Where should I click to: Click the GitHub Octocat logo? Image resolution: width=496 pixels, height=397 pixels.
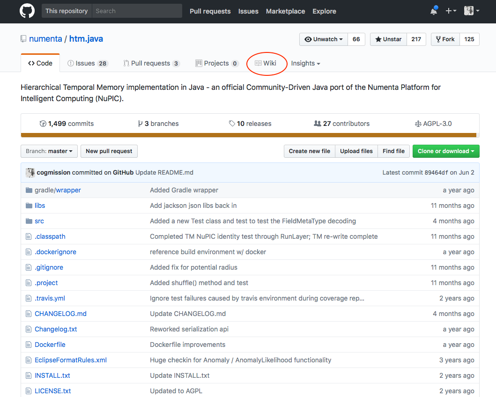pos(27,11)
